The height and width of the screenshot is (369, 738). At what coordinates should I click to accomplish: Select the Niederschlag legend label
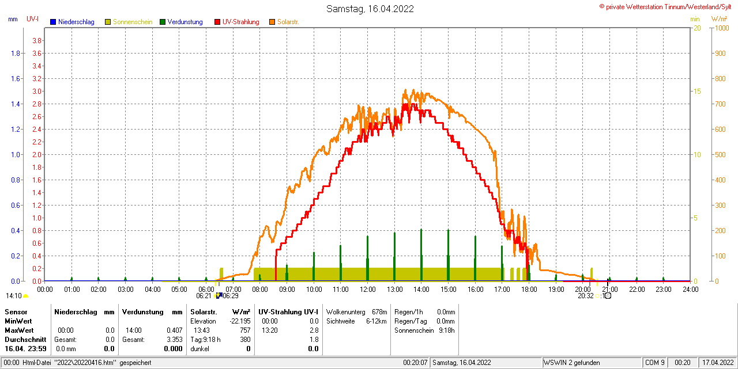(x=76, y=22)
